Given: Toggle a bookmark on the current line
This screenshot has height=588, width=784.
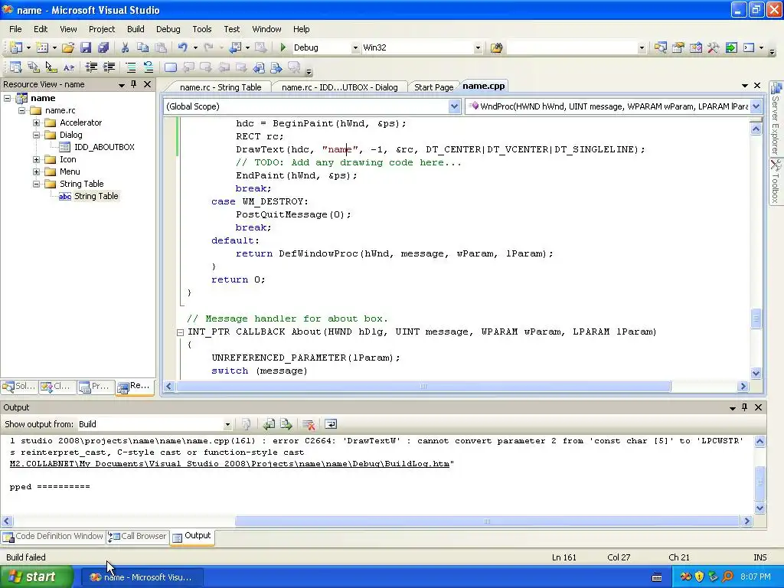Looking at the screenshot, I should (171, 67).
